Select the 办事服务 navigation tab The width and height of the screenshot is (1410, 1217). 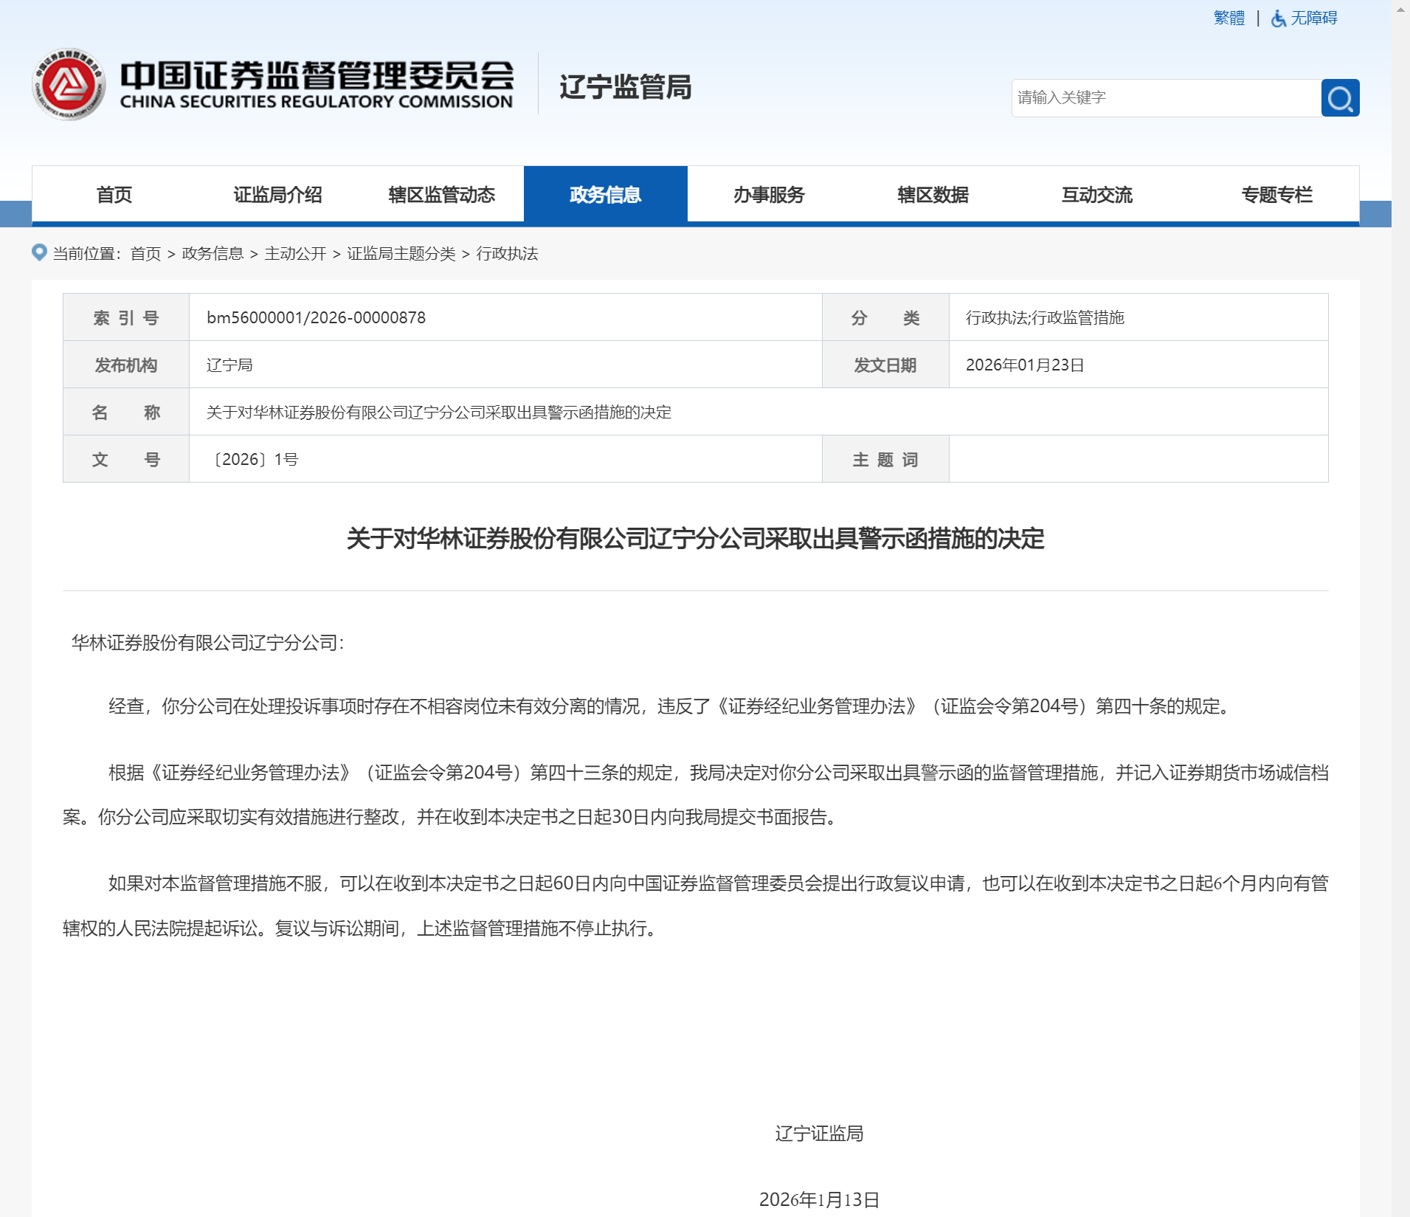[x=769, y=195]
